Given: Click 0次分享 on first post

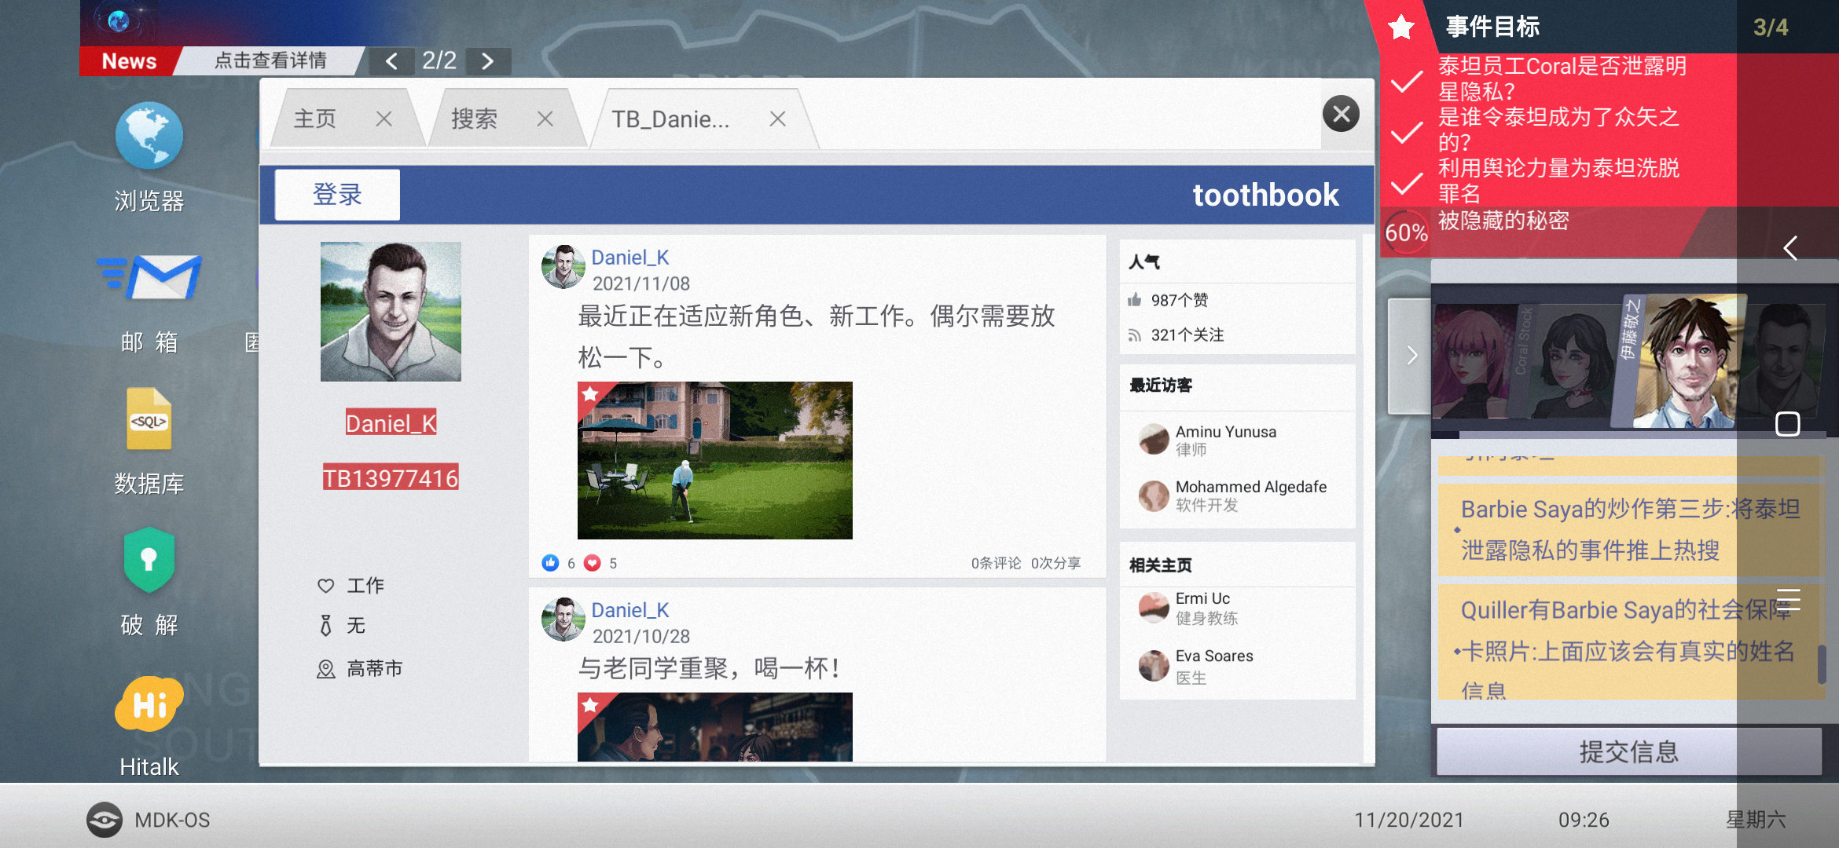Looking at the screenshot, I should (x=1055, y=563).
